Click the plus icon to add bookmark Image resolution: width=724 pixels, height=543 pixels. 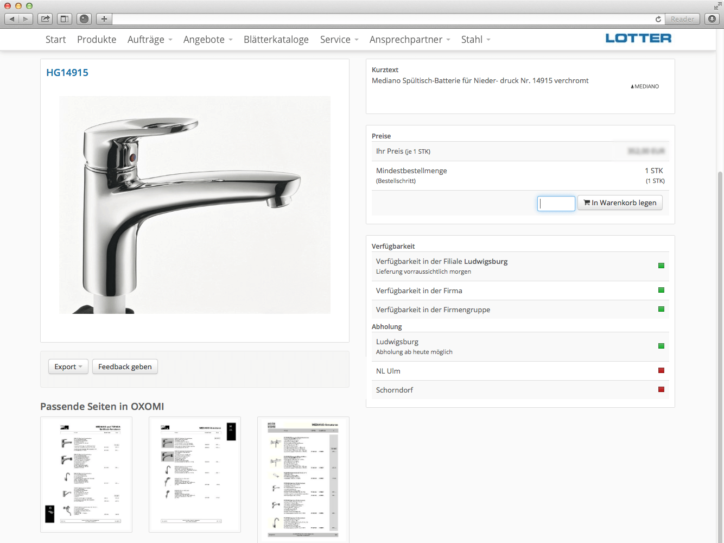pos(104,19)
